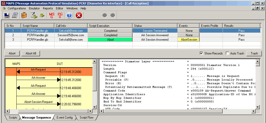Screen dimensions: 266x123
Task: Select Session05@one.com call info cell
Action: pos(71,35)
